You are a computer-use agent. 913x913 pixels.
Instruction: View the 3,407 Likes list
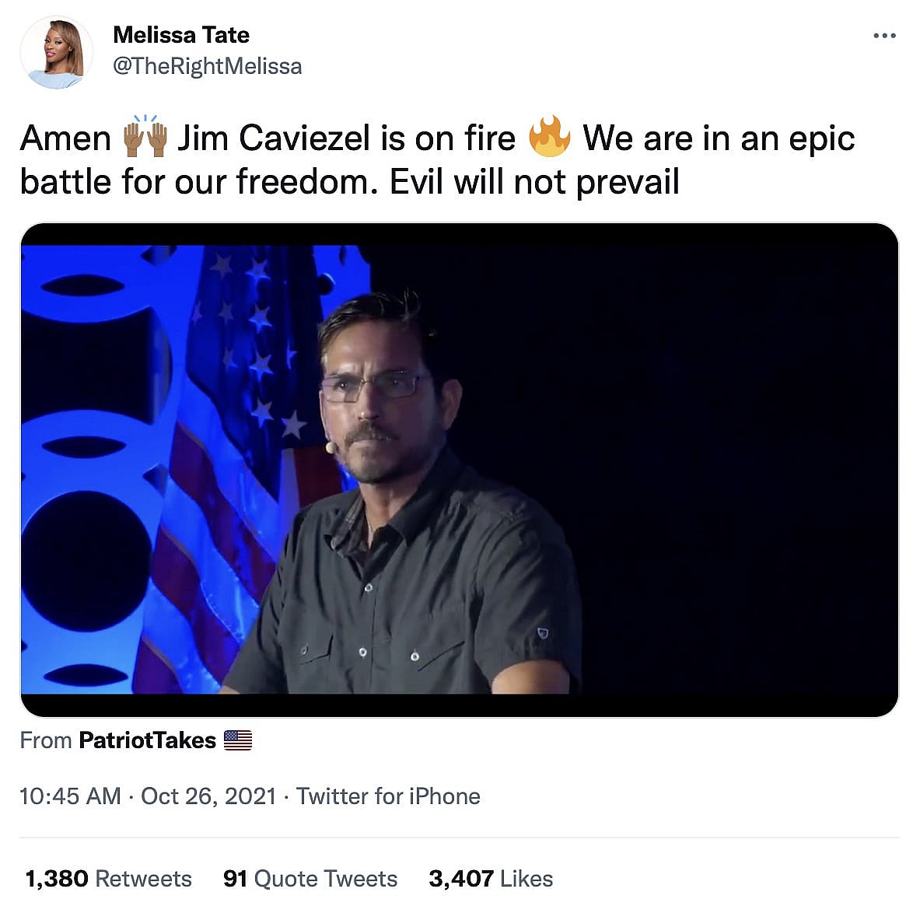(491, 878)
